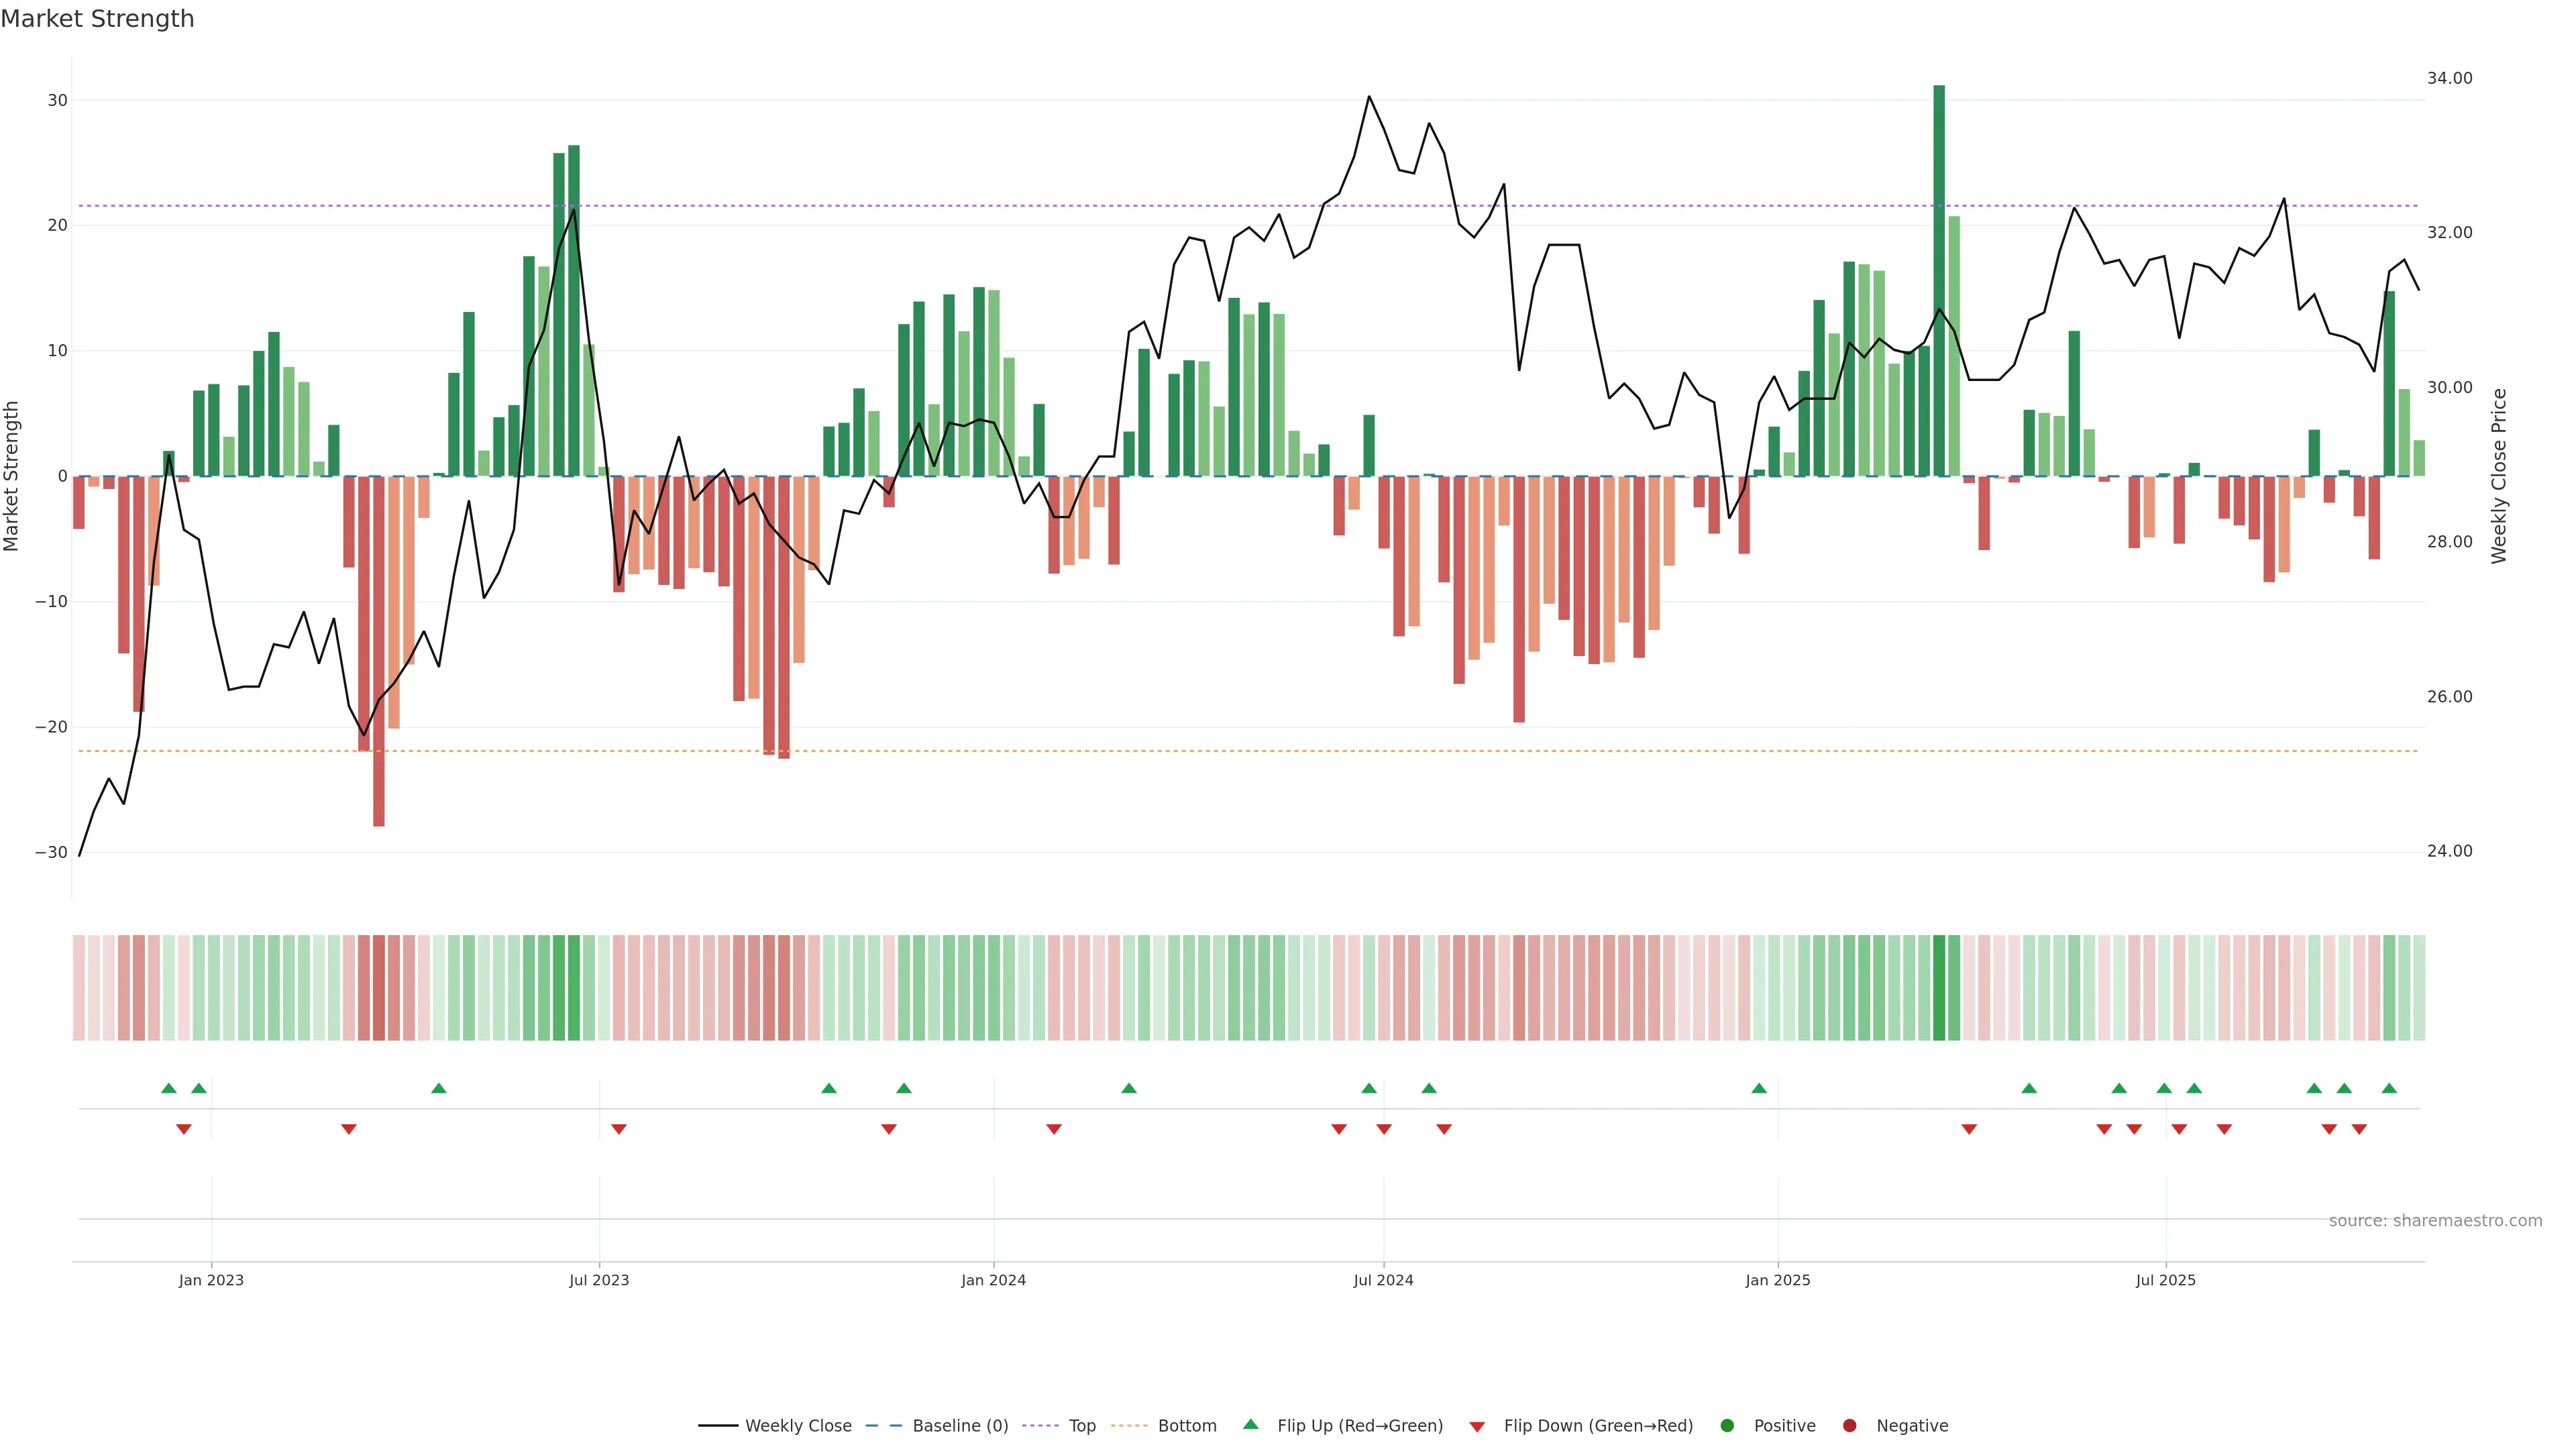Click the last red flip-down triangle marker
Image resolution: width=2576 pixels, height=1449 pixels.
pyautogui.click(x=2359, y=1129)
